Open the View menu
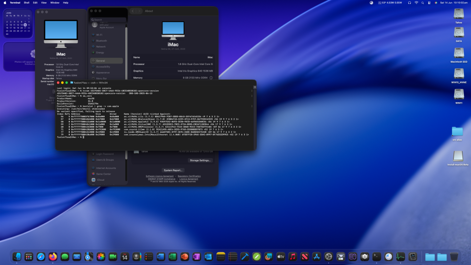 point(44,3)
